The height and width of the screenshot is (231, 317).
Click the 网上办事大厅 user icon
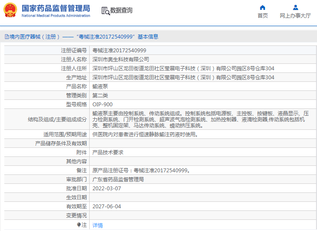[x=296, y=8]
